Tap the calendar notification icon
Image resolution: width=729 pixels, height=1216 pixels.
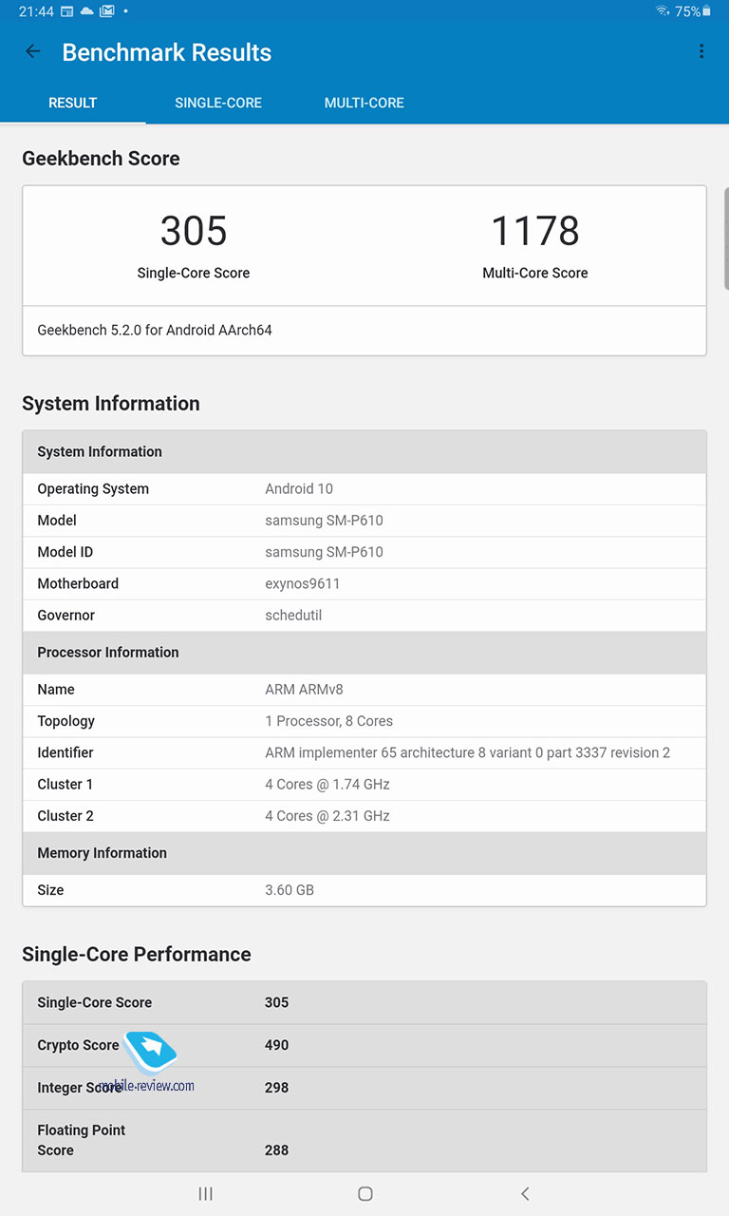[67, 11]
